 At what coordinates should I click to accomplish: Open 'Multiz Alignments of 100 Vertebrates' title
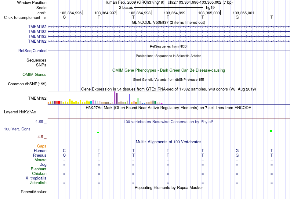pos(169,142)
